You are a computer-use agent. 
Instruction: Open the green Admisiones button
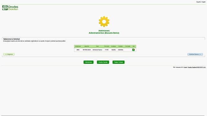[88, 62]
